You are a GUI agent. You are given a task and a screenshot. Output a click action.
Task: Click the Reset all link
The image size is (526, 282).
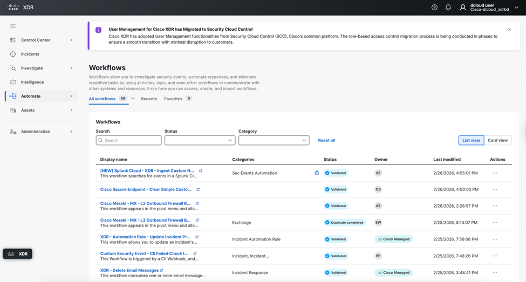326,140
